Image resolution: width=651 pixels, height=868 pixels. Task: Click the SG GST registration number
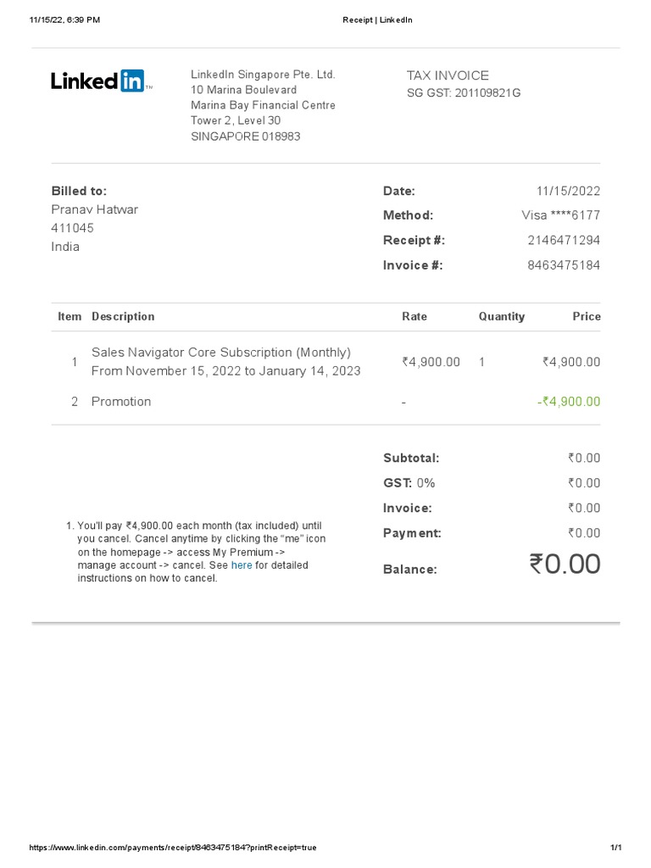click(464, 93)
